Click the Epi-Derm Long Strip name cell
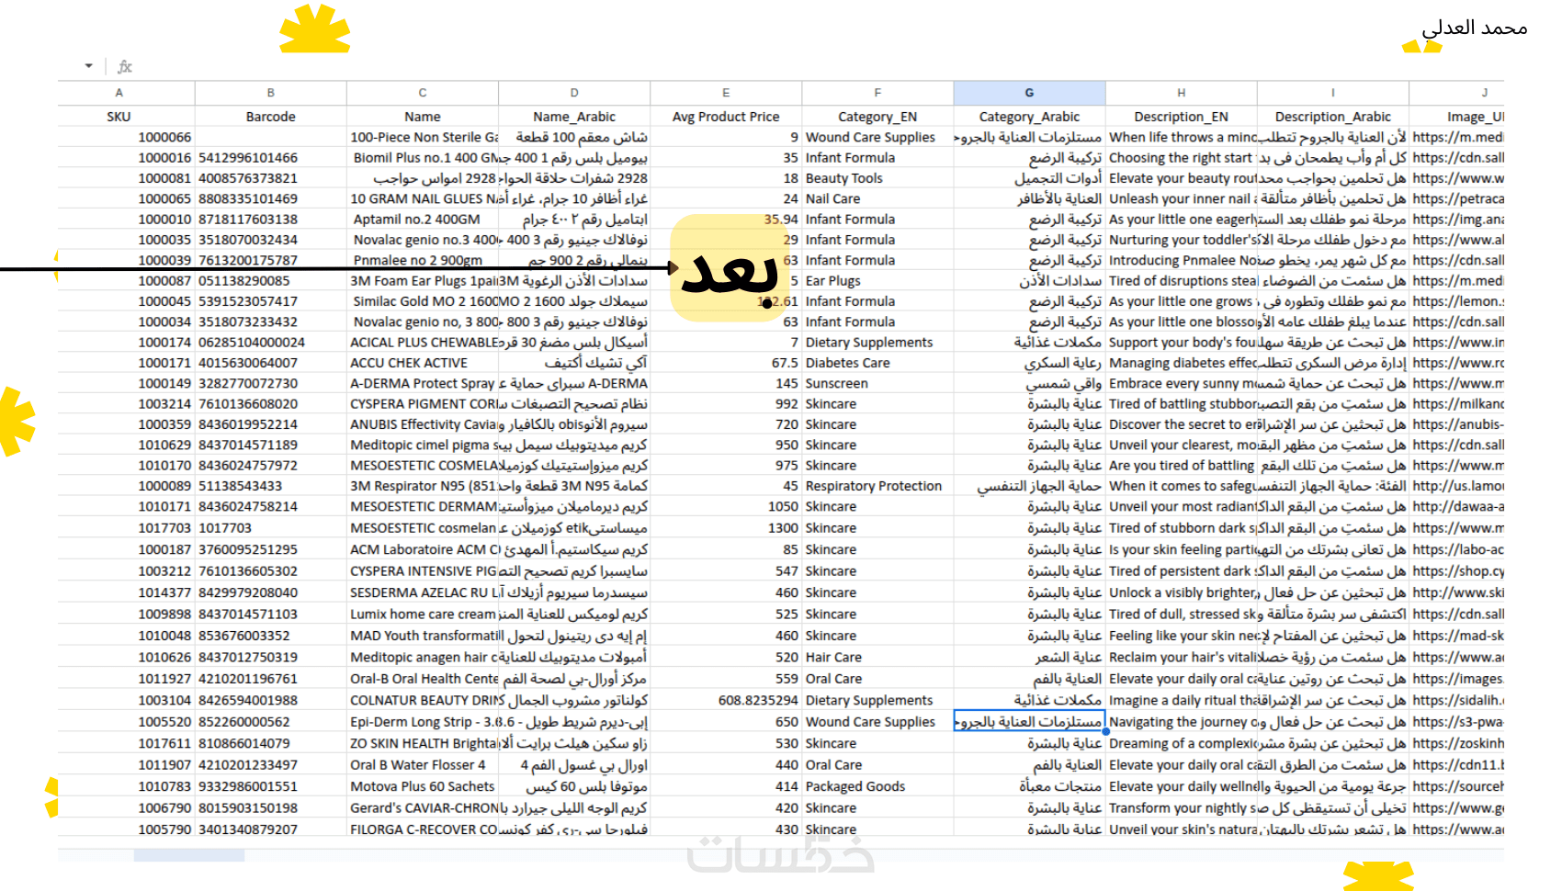The height and width of the screenshot is (891, 1562). pos(423,722)
